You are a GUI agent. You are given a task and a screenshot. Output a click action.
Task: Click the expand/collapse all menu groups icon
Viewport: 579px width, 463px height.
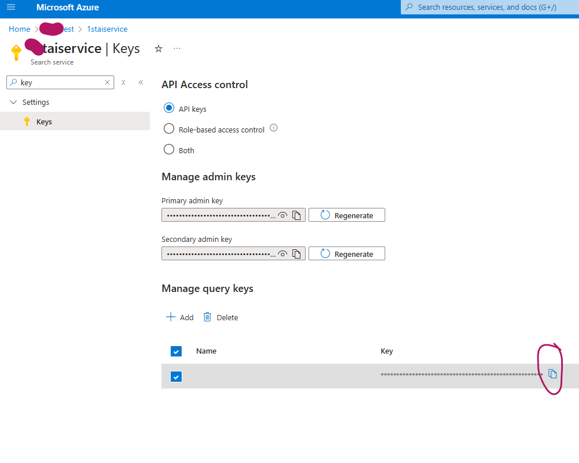(123, 82)
